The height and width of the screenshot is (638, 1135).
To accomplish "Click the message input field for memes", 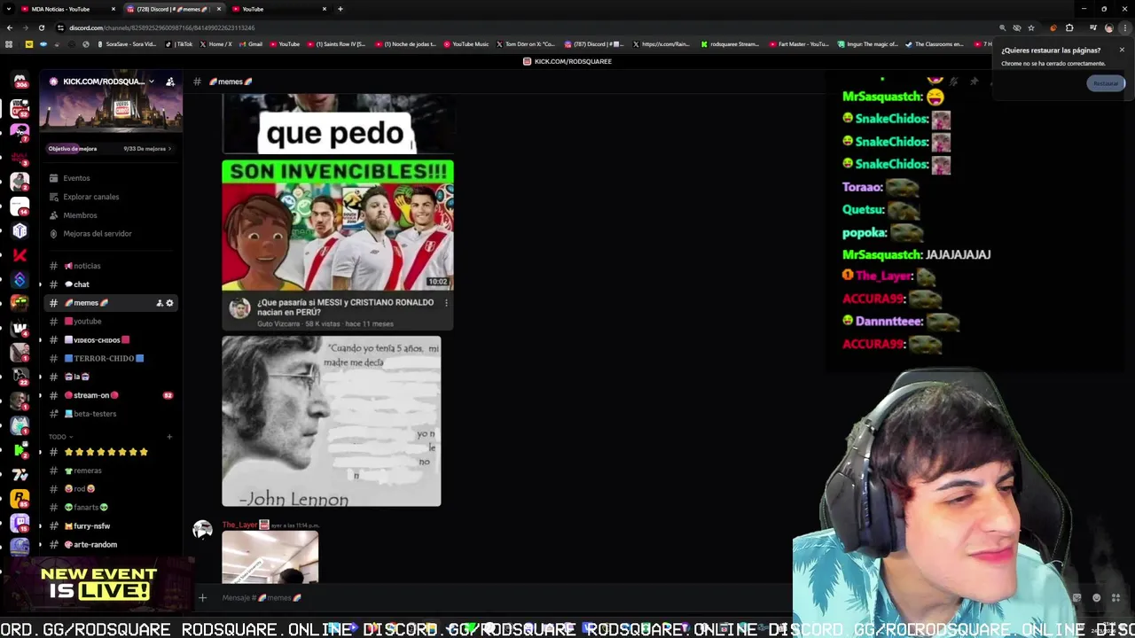I will coord(497,598).
